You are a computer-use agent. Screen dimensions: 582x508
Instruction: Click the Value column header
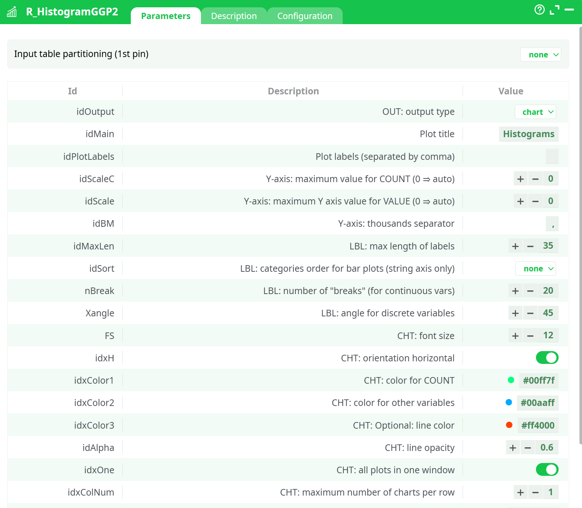pos(511,91)
